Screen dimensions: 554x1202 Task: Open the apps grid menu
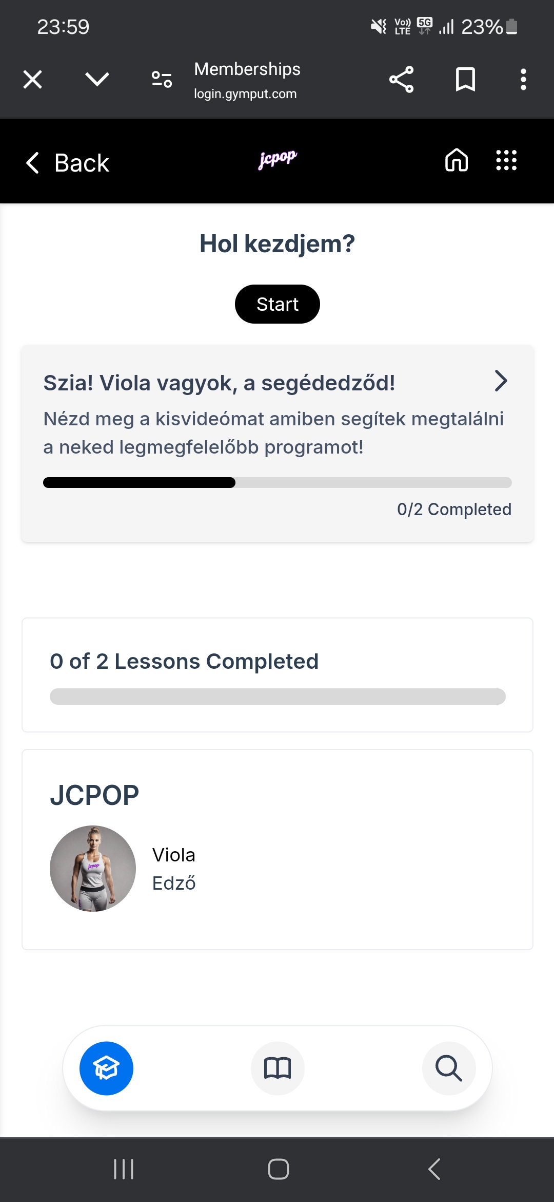[506, 160]
